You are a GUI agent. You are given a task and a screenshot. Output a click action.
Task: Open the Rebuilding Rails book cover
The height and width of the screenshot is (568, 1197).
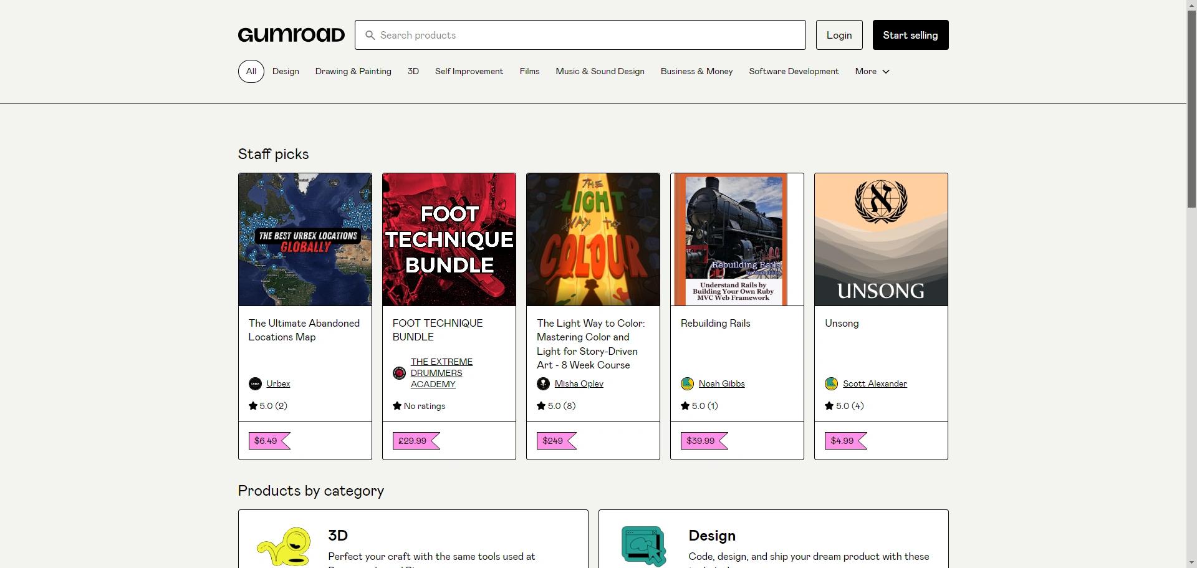tap(737, 239)
